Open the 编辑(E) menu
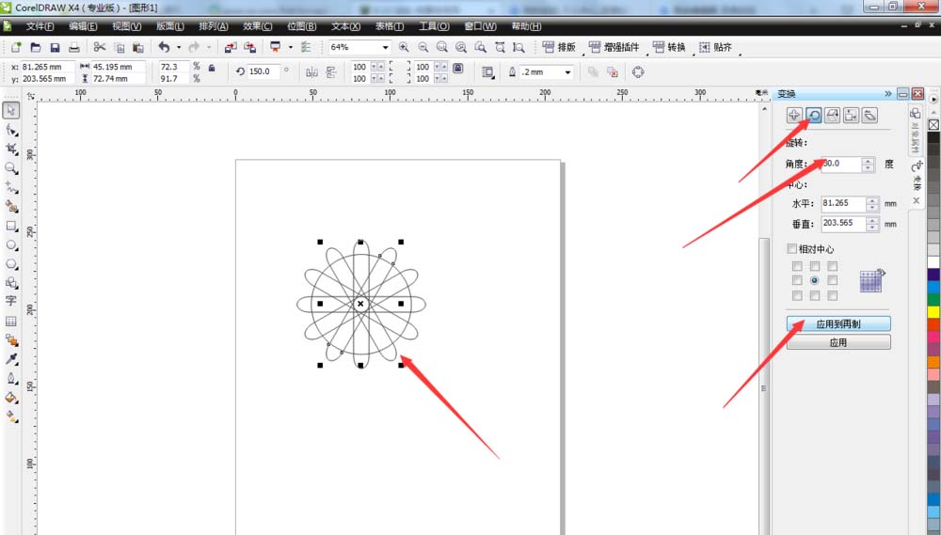The image size is (941, 535). tap(83, 26)
